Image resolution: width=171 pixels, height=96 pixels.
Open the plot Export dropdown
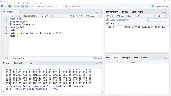tap(133, 62)
